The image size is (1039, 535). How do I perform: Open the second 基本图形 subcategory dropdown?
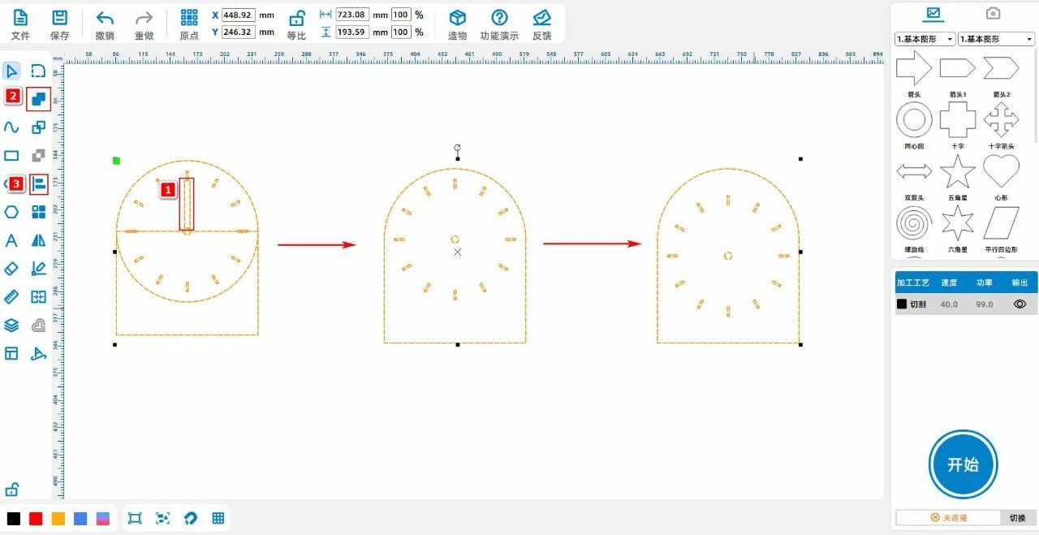point(996,39)
